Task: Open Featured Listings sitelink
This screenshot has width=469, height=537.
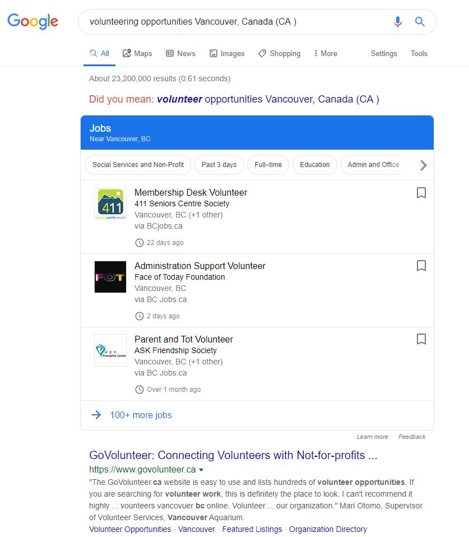Action: pos(252,529)
